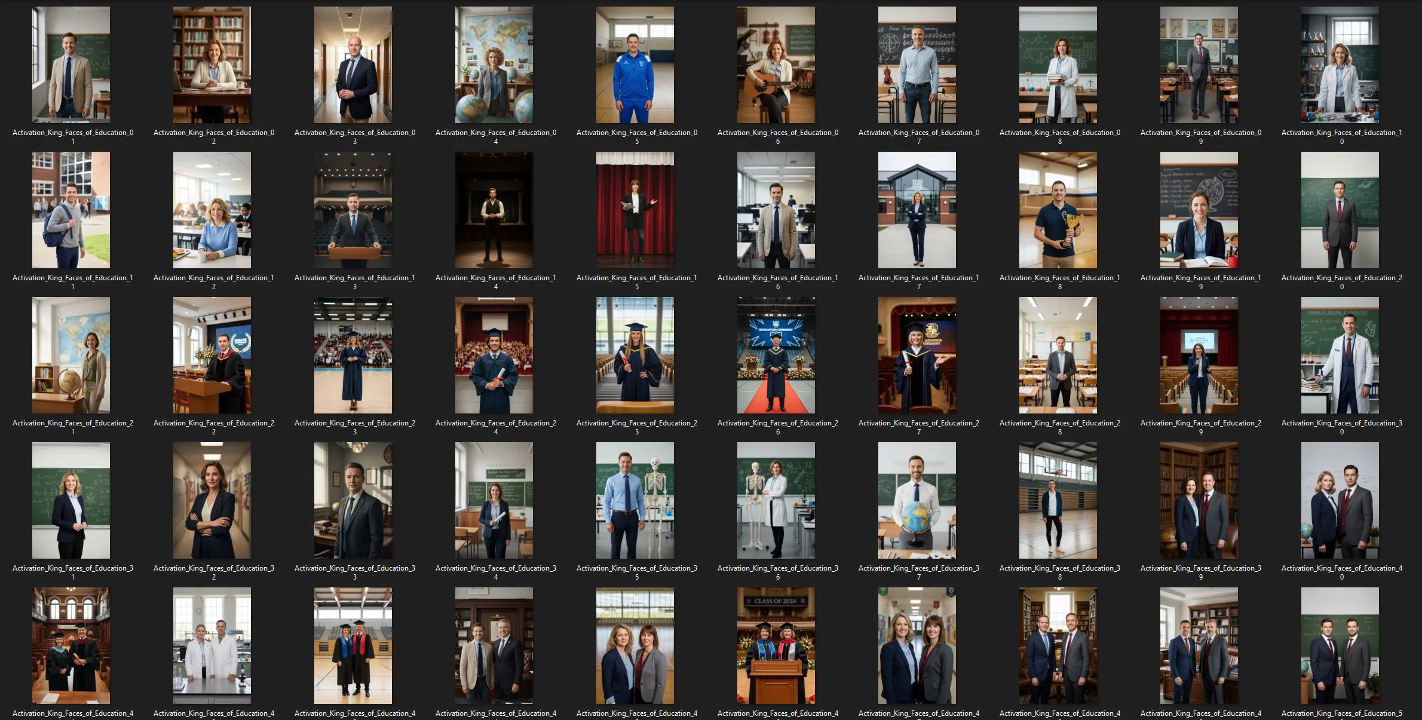This screenshot has height=720, width=1422.
Task: Select woman standing before red curtain image
Action: (x=635, y=210)
